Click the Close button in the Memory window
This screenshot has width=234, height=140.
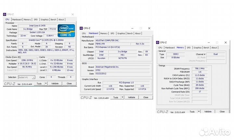222,111
